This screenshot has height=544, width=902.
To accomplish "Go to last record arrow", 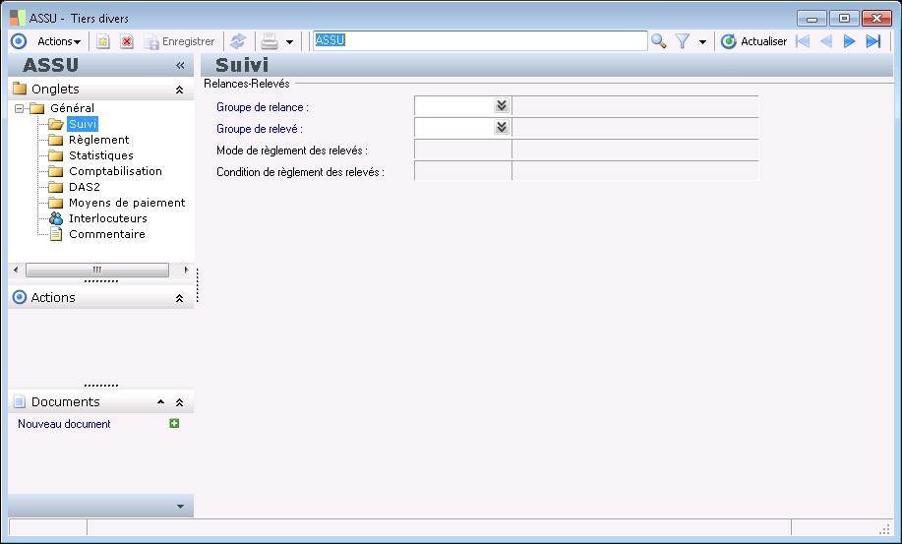I will 873,41.
